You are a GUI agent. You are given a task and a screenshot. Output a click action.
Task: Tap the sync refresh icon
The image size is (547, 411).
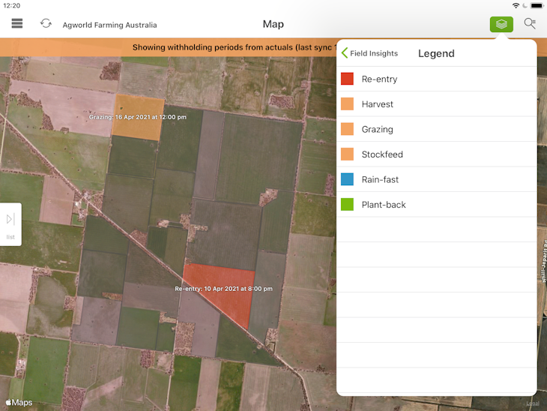tap(46, 24)
